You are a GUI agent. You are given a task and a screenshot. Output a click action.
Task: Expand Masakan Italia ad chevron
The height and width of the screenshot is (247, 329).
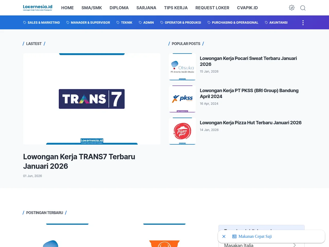pyautogui.click(x=295, y=245)
